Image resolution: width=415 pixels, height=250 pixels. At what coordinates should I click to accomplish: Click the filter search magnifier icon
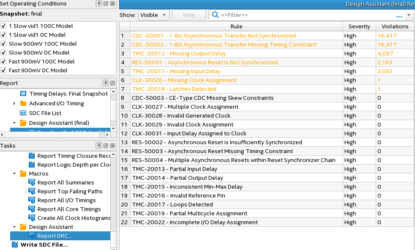[x=216, y=15]
